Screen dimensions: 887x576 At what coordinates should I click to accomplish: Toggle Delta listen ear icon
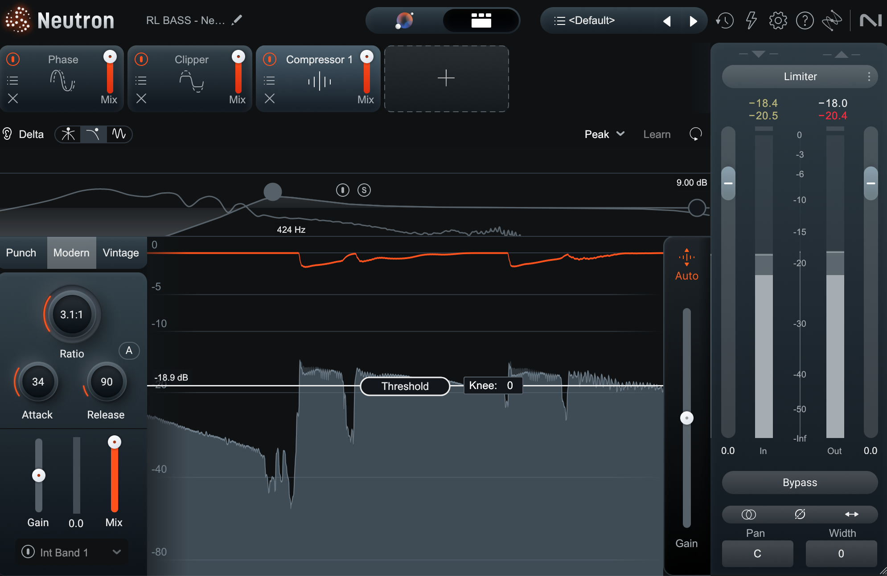(7, 134)
